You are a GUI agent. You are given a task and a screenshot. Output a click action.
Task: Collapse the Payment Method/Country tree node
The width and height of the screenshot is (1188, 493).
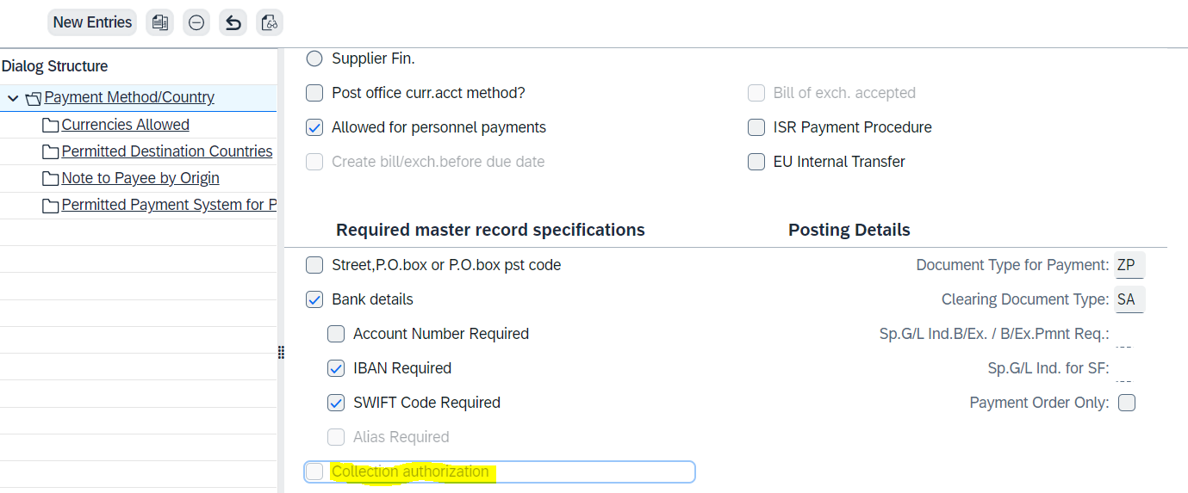click(13, 98)
